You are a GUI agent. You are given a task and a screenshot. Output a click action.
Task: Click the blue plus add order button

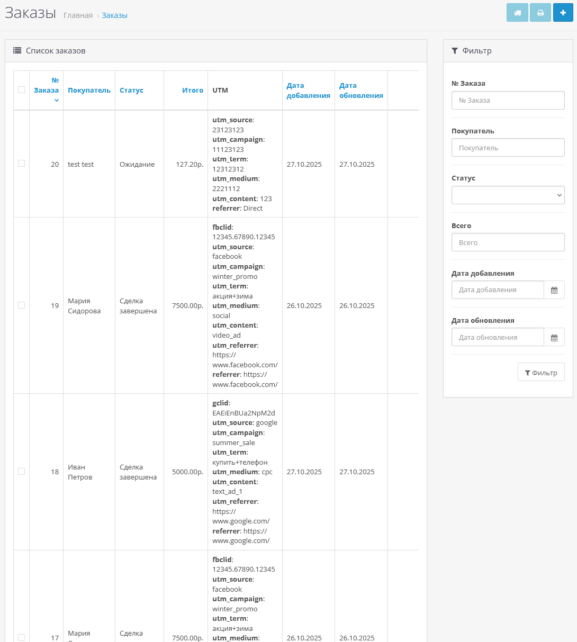[563, 13]
